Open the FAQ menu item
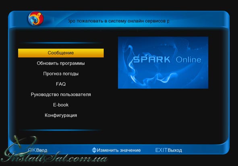This screenshot has height=166, width=238. click(x=61, y=84)
